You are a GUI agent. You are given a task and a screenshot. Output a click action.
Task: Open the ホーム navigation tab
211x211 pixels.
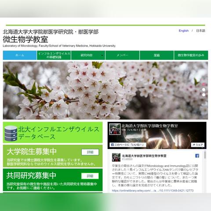pyautogui.click(x=20, y=55)
